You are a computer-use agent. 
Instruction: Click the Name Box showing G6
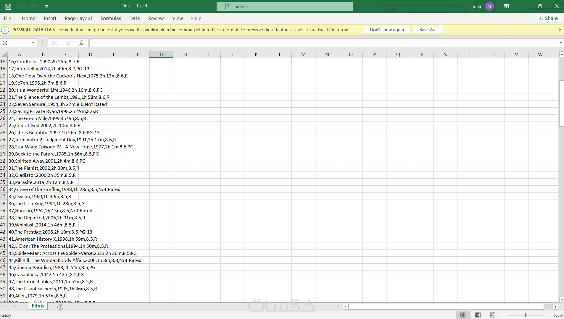click(x=15, y=43)
